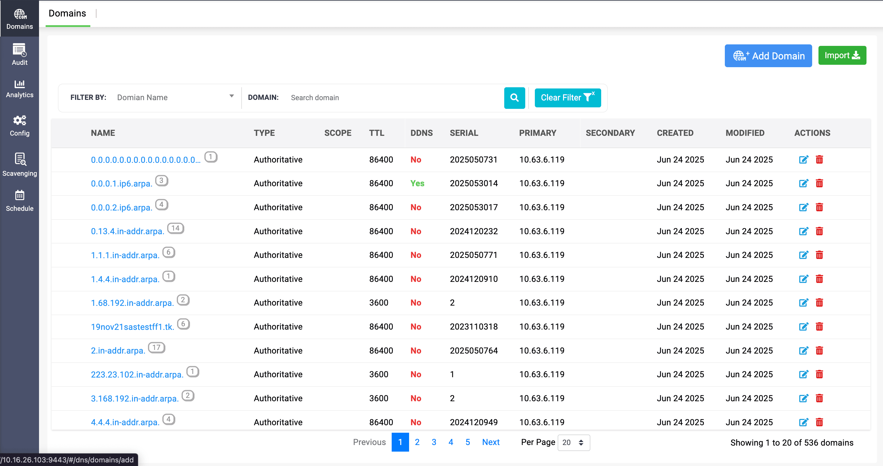Open the Scavenging sidebar icon

(x=20, y=159)
